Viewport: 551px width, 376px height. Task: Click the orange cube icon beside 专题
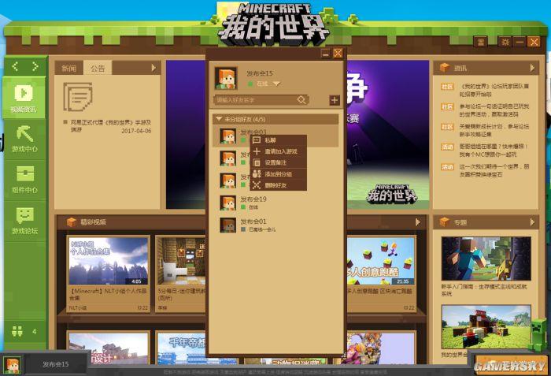tap(445, 222)
